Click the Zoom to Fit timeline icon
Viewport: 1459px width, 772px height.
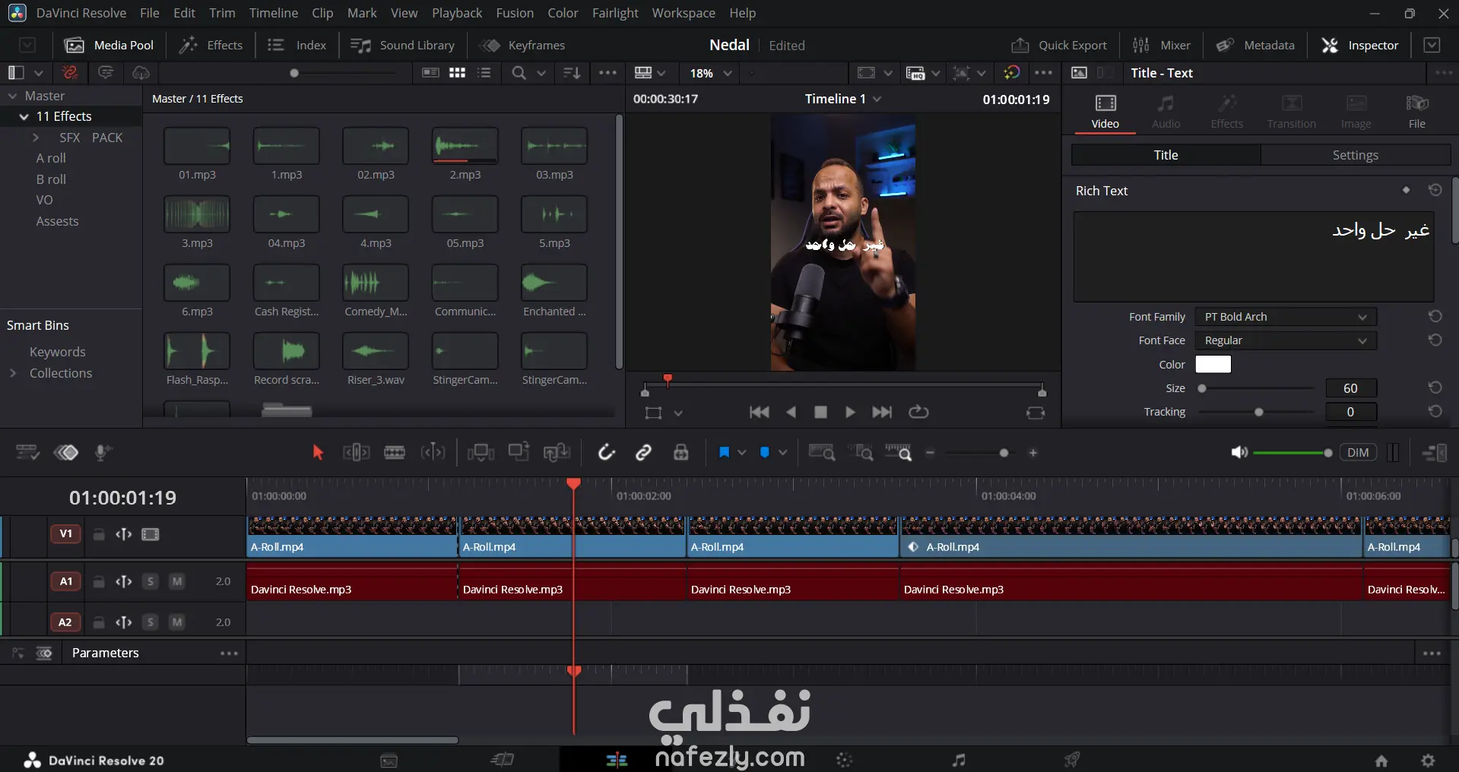click(821, 453)
